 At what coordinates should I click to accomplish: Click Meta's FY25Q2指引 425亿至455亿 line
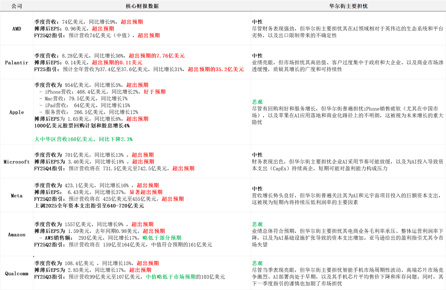[x=109, y=199]
